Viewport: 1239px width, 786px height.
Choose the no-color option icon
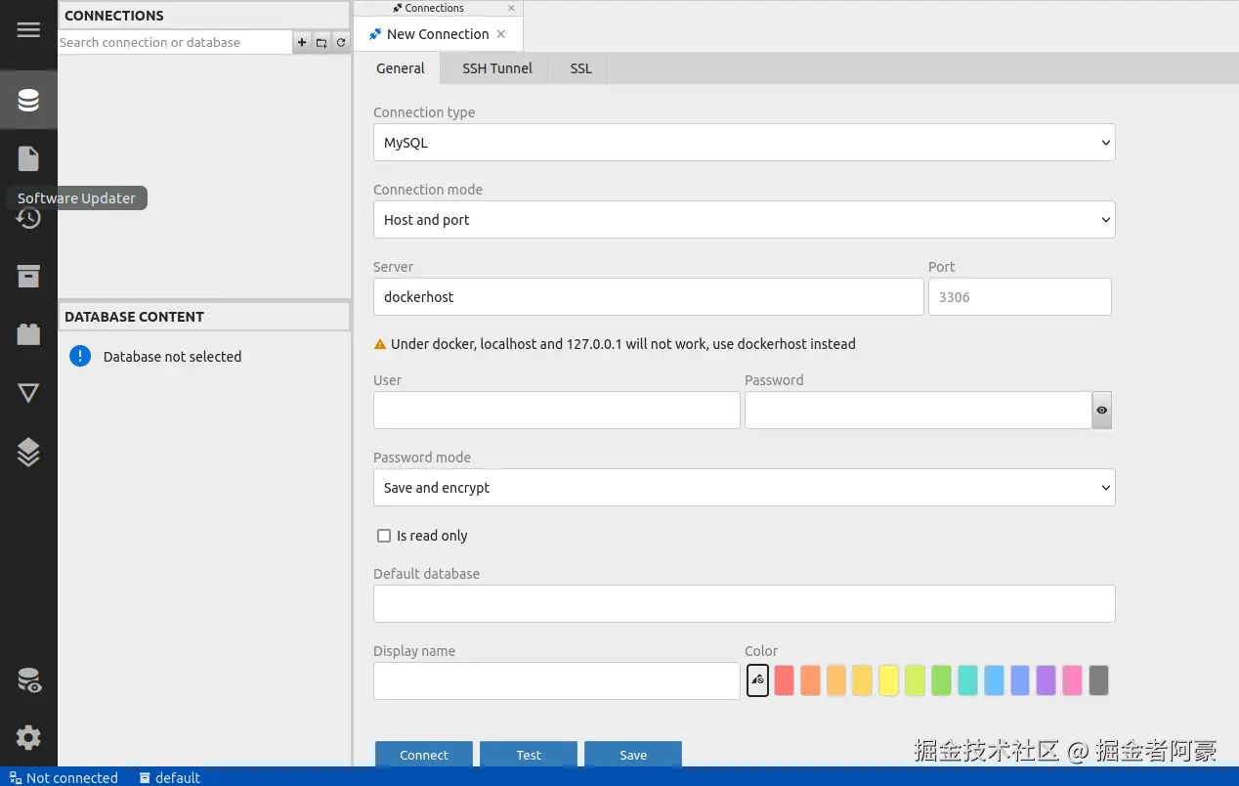tap(757, 680)
